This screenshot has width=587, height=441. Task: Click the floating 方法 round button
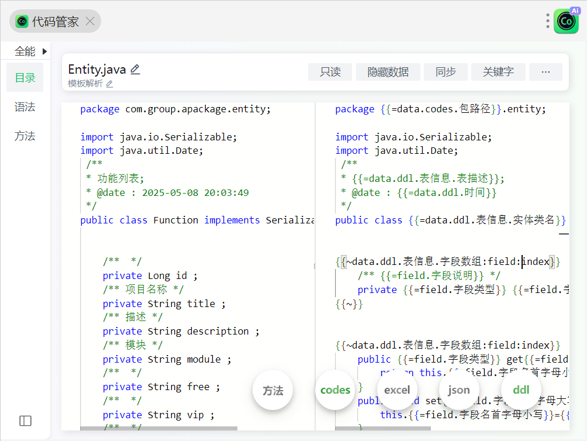272,391
